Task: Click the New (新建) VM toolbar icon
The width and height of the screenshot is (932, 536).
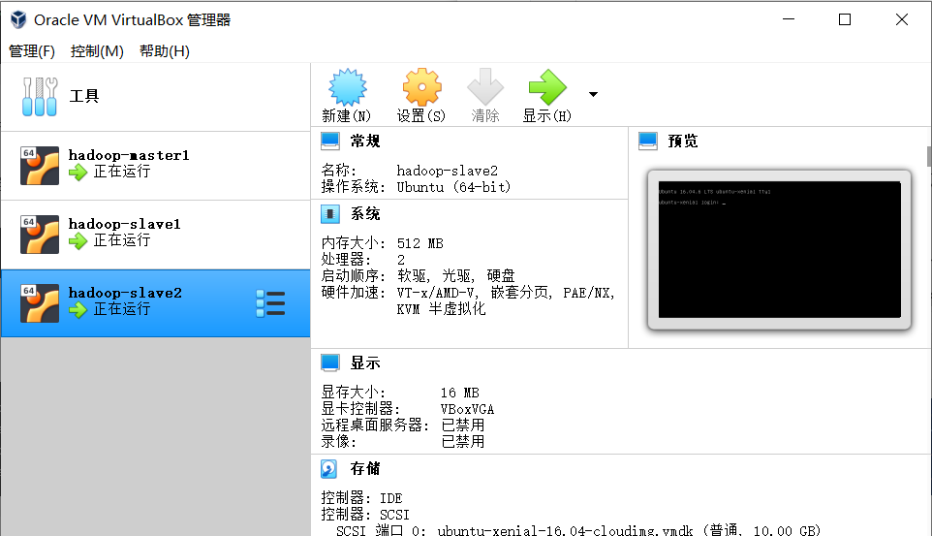Action: point(348,87)
